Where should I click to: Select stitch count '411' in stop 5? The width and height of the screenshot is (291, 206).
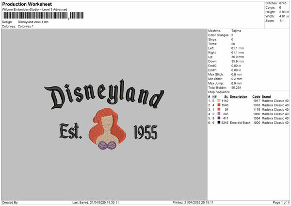pyautogui.click(x=226, y=118)
